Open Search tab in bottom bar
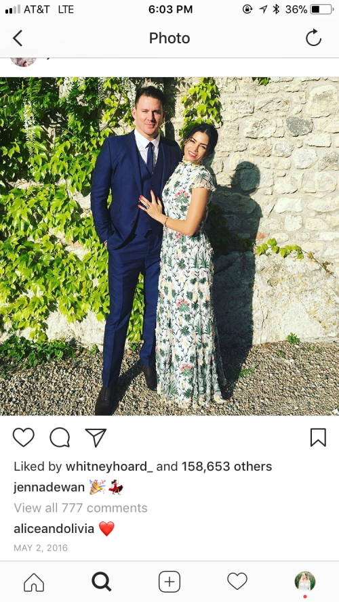Image resolution: width=339 pixels, height=602 pixels. click(102, 582)
